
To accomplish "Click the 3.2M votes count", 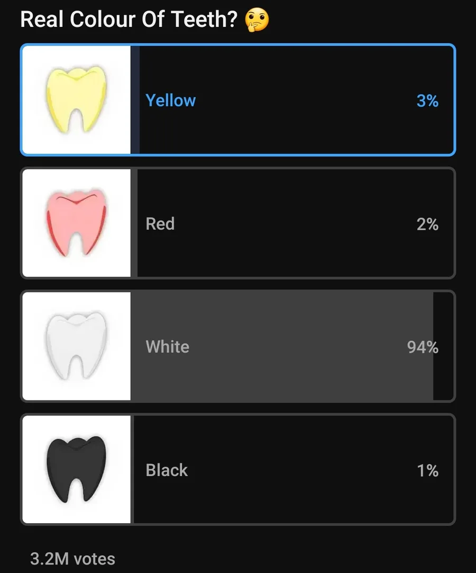I will point(72,559).
